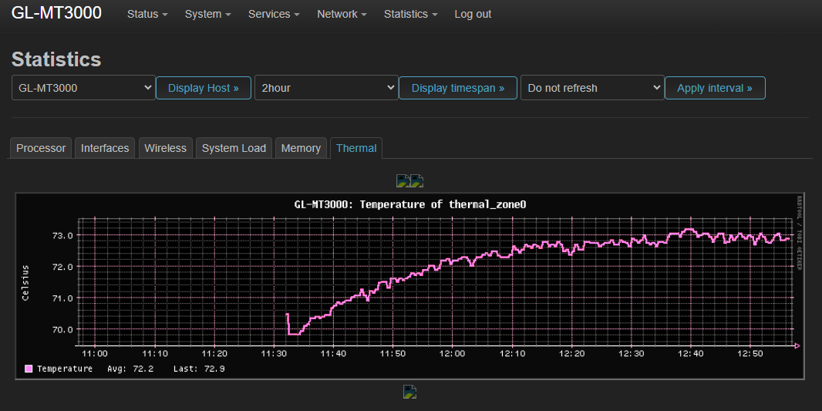
Task: Open the System menu
Action: click(x=207, y=14)
